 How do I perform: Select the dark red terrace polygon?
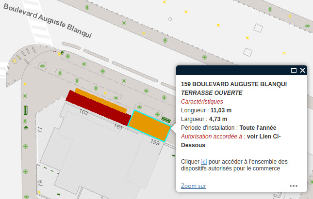[x=99, y=105]
